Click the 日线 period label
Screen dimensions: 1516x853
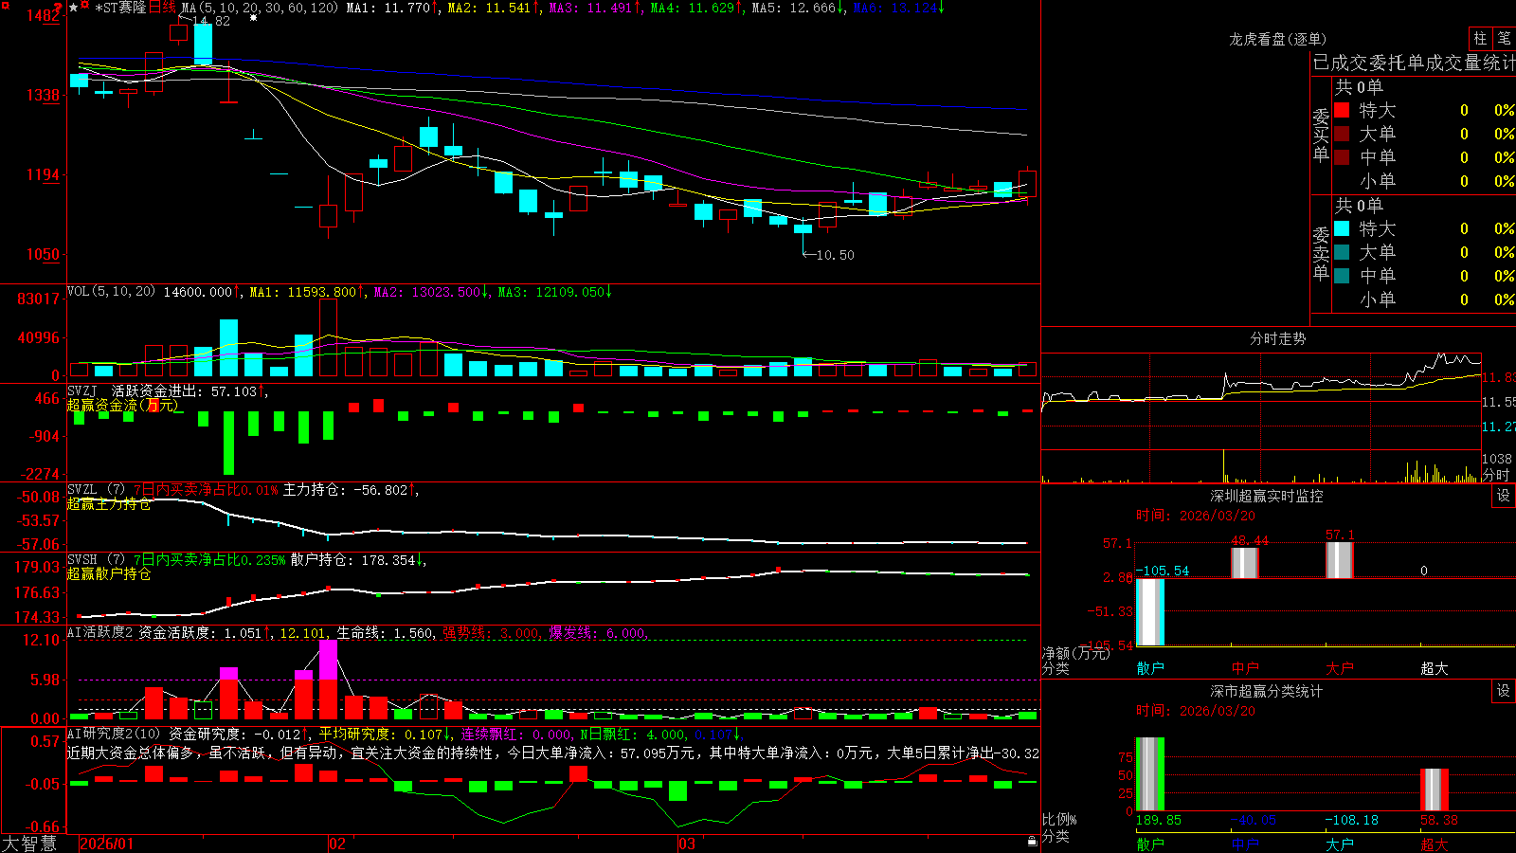pos(162,8)
